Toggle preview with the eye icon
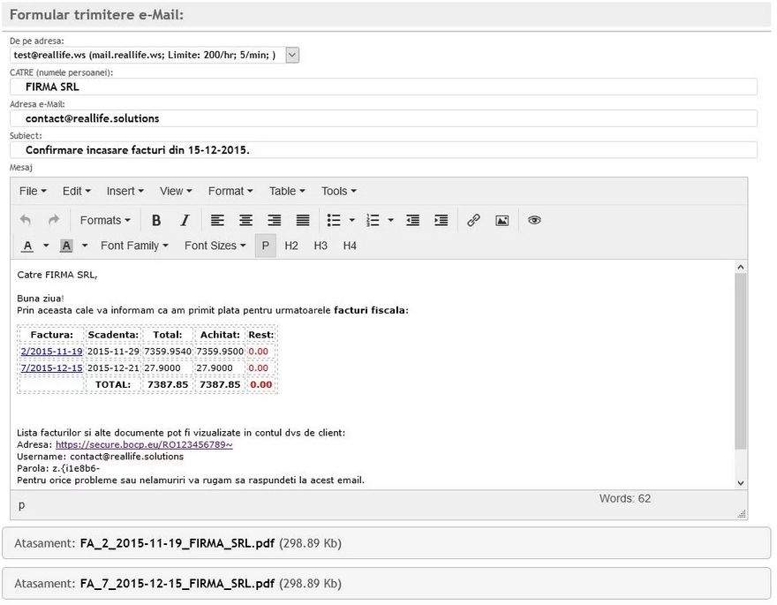The image size is (777, 605). click(x=534, y=221)
